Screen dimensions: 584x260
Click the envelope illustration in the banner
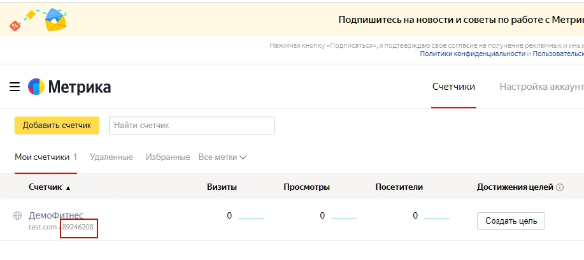pos(56,21)
